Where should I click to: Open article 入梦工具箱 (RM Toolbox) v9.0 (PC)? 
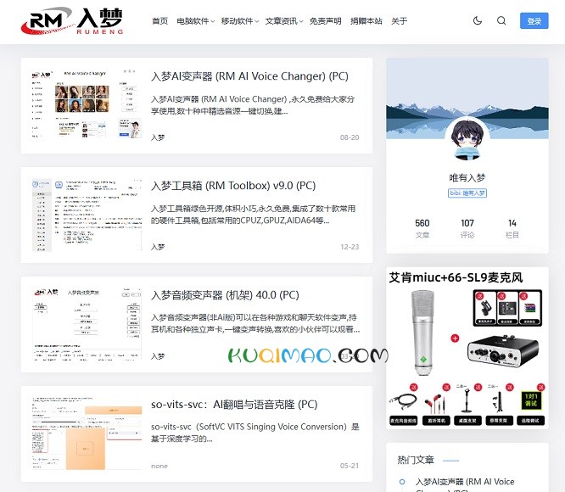pos(233,186)
